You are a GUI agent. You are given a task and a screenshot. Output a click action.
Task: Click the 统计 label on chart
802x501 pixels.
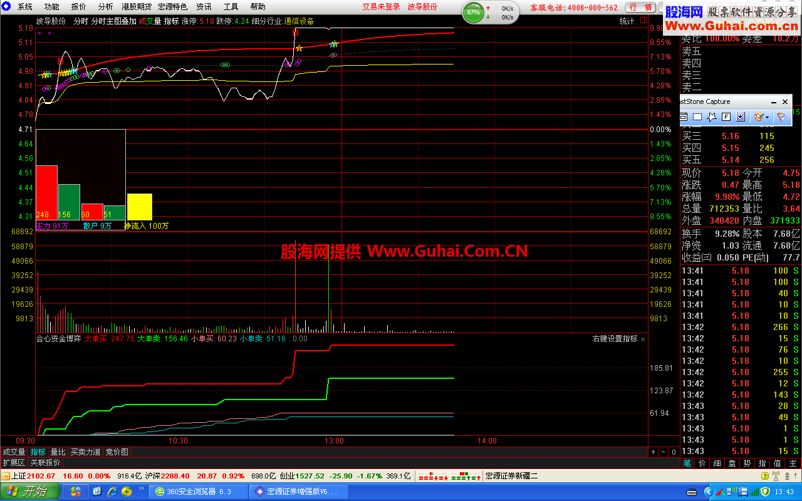[627, 21]
